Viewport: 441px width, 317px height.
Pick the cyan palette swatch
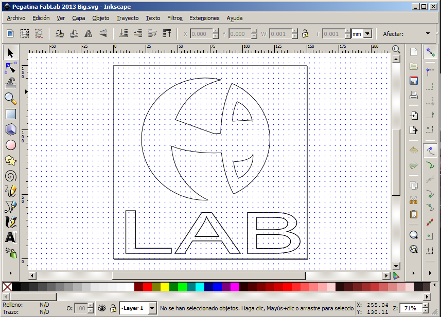click(x=200, y=287)
